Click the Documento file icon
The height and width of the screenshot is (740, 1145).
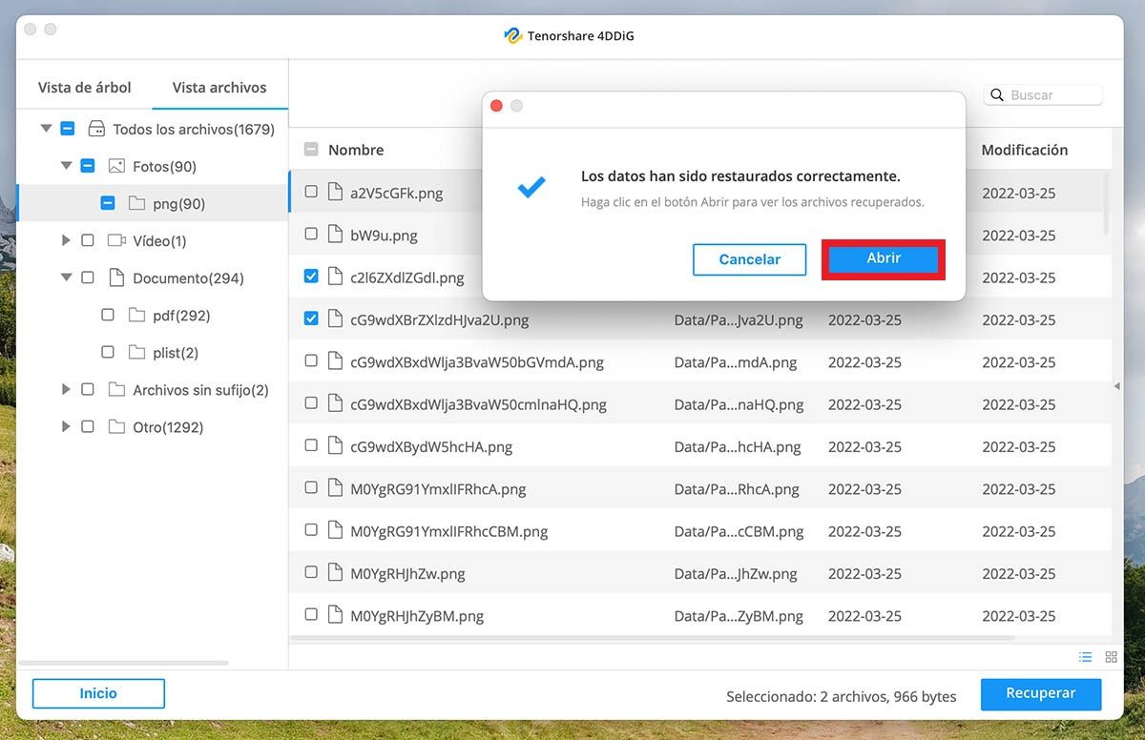(x=116, y=278)
